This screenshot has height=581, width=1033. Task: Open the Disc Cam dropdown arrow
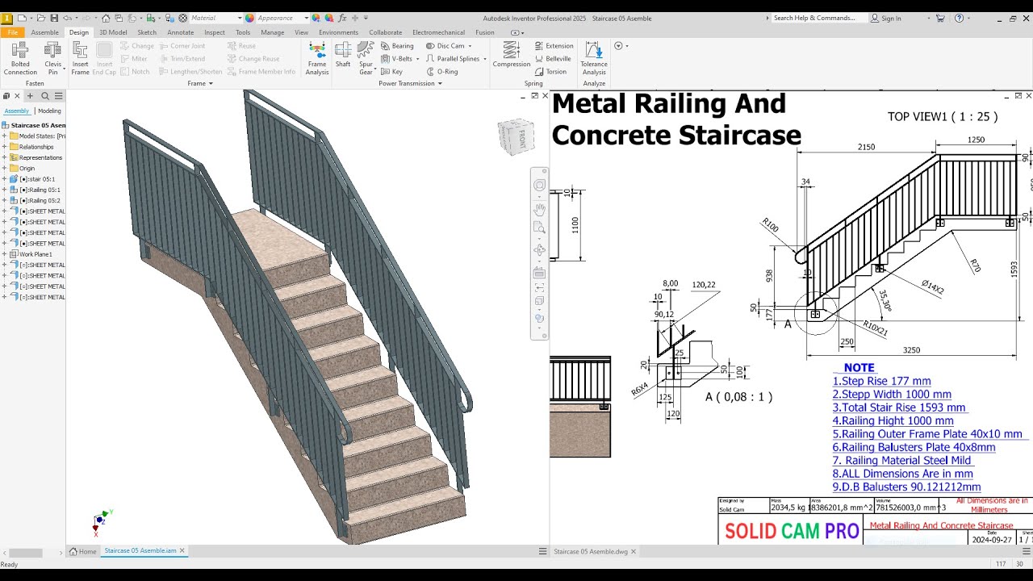tap(470, 46)
